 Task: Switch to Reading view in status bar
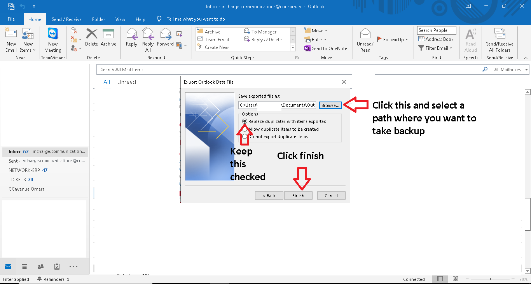(455, 279)
